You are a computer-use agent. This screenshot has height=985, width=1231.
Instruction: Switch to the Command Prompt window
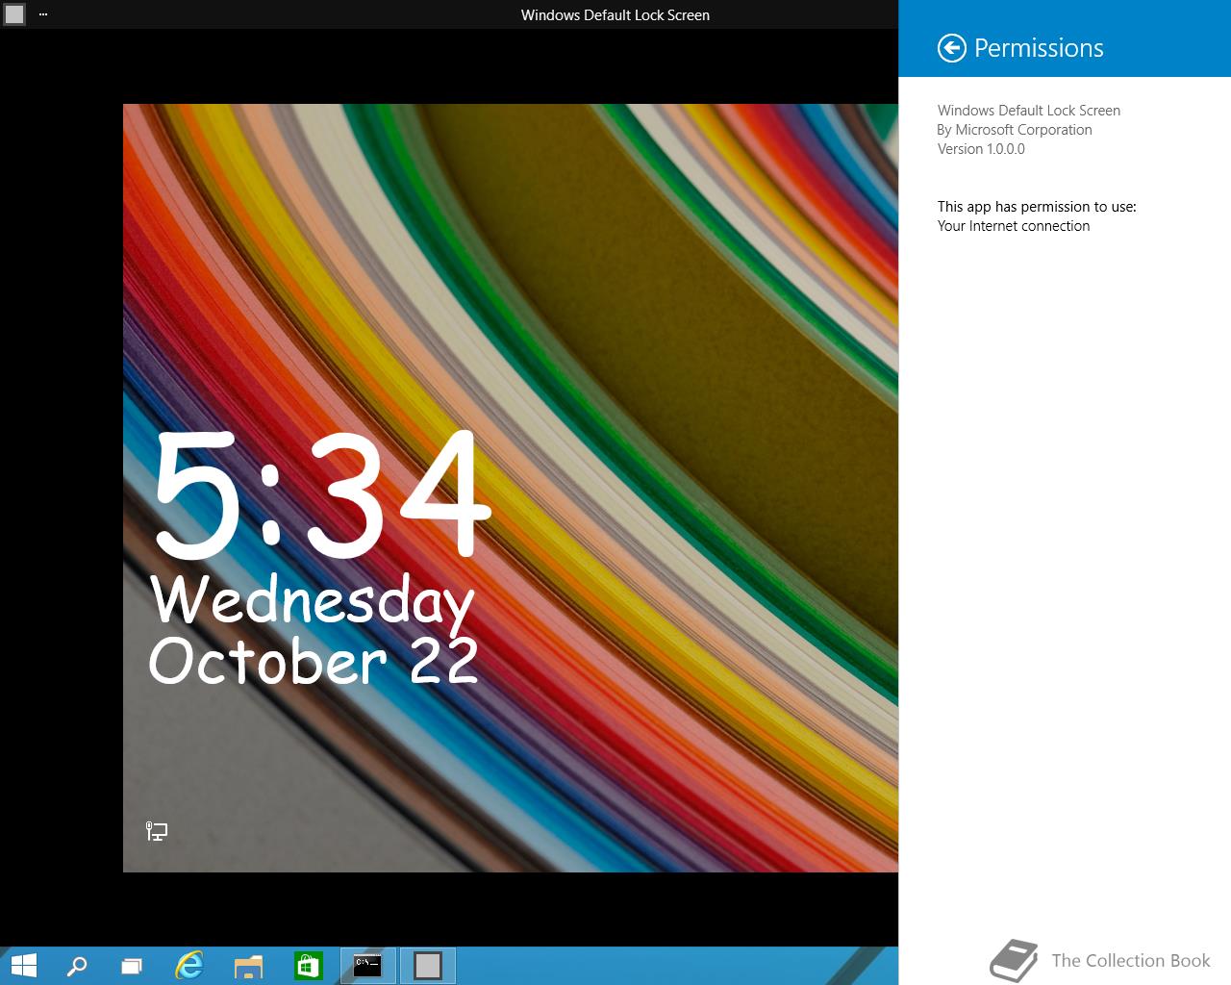(x=367, y=965)
